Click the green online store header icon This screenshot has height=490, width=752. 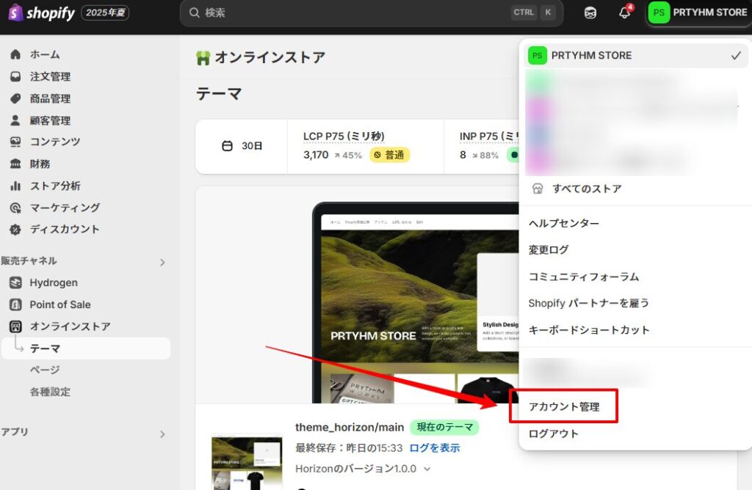[x=203, y=58]
